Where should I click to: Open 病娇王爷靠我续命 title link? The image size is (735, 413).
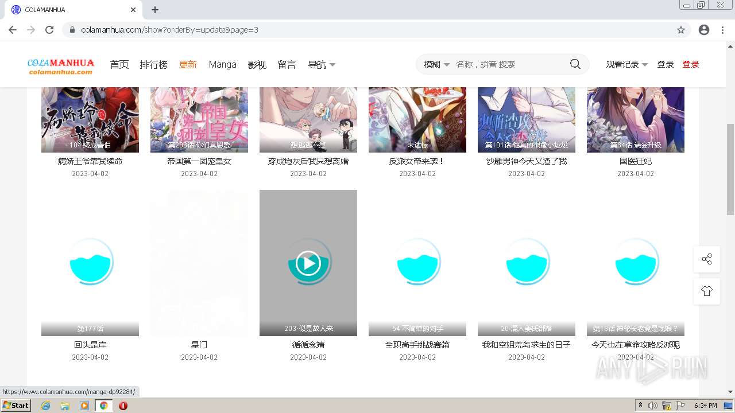(x=90, y=161)
